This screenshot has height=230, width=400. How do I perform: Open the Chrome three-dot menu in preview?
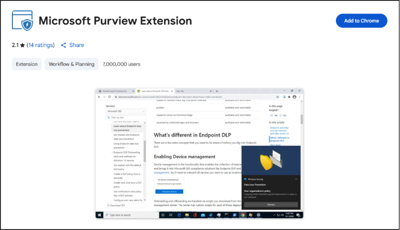301,97
